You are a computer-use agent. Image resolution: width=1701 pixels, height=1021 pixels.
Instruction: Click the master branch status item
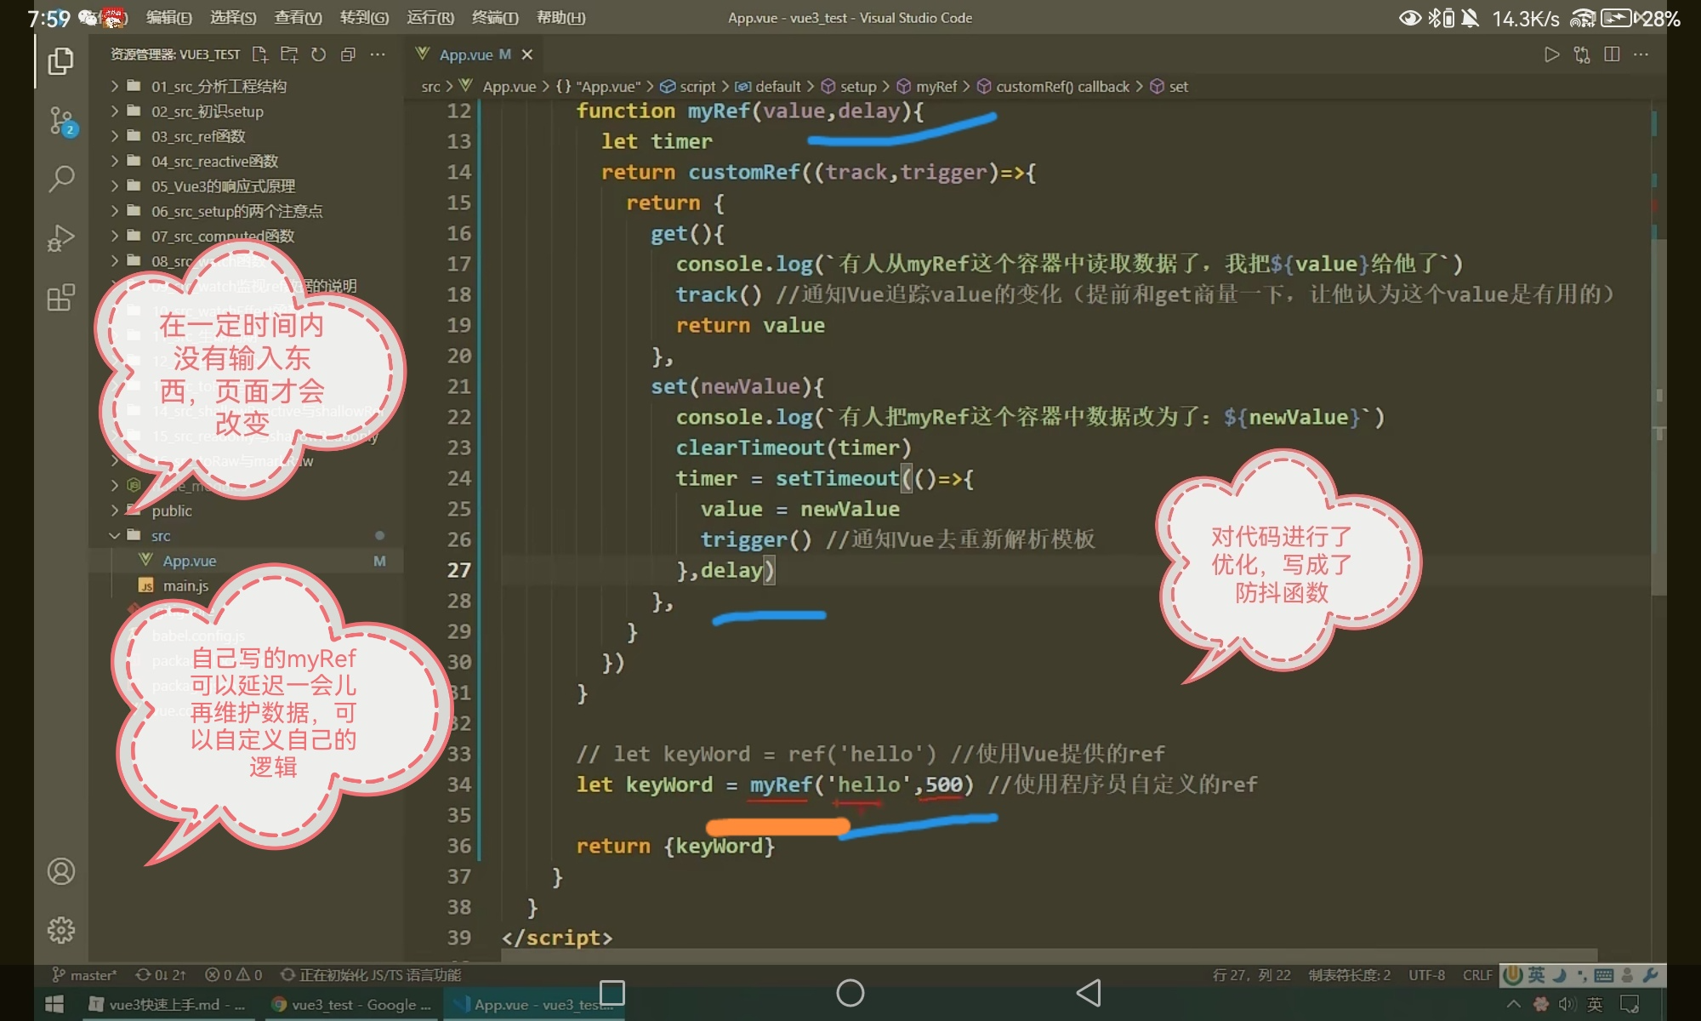(x=85, y=975)
